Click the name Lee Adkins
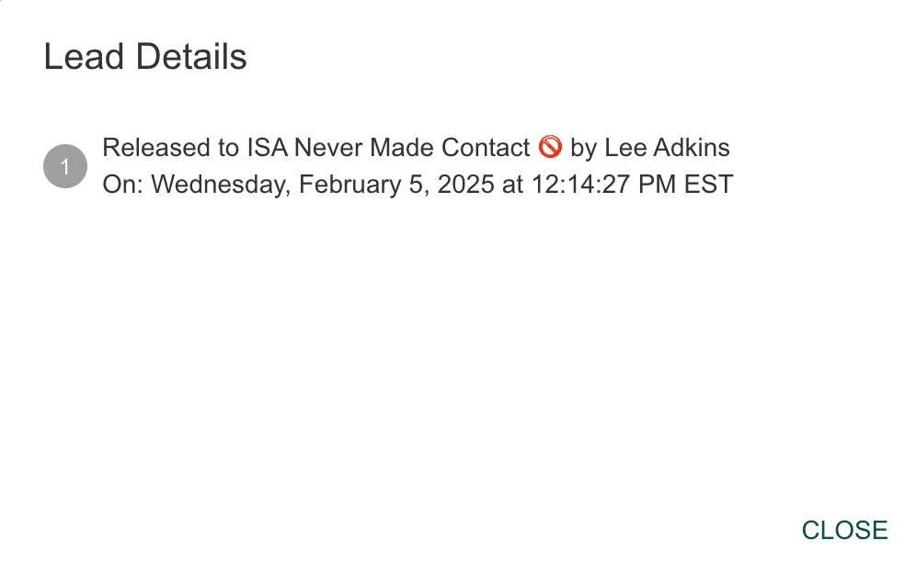This screenshot has width=916, height=573. (x=667, y=148)
